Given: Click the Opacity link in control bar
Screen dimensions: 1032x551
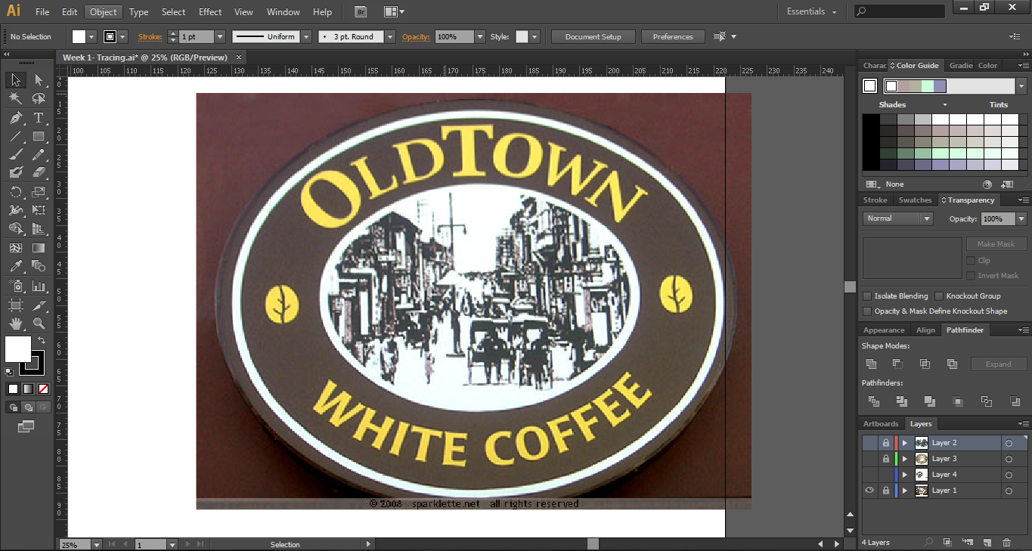Looking at the screenshot, I should [x=416, y=36].
